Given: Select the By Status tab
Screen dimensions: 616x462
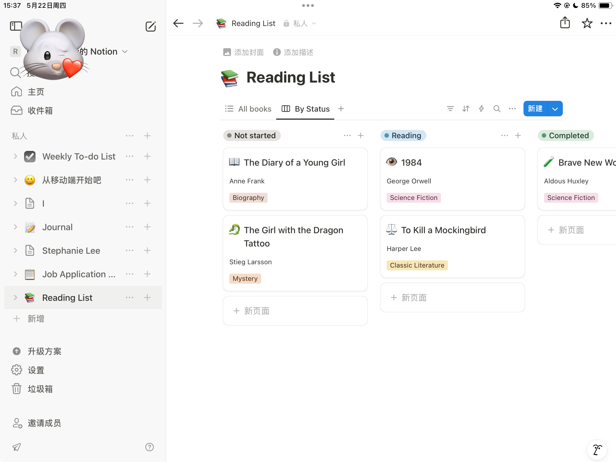Looking at the screenshot, I should [x=306, y=109].
